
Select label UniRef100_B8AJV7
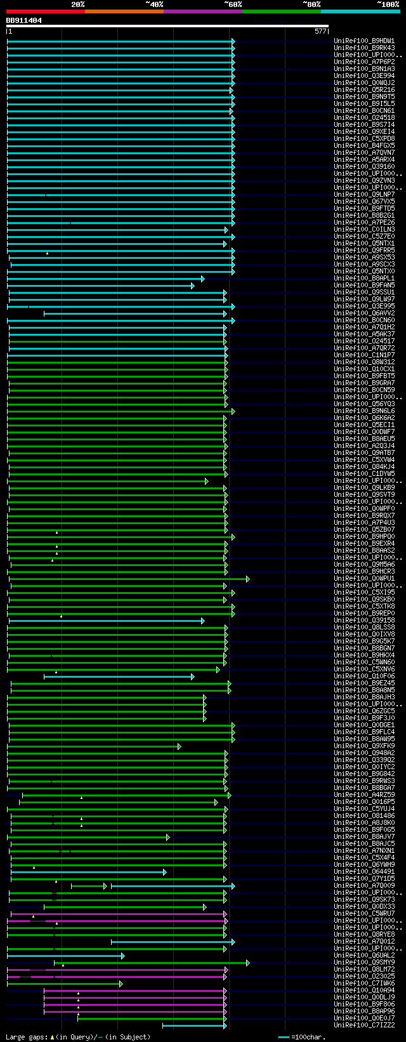364,837
